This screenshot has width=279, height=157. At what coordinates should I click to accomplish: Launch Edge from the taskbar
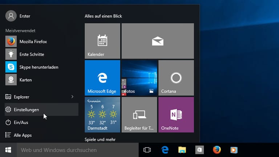(165, 150)
